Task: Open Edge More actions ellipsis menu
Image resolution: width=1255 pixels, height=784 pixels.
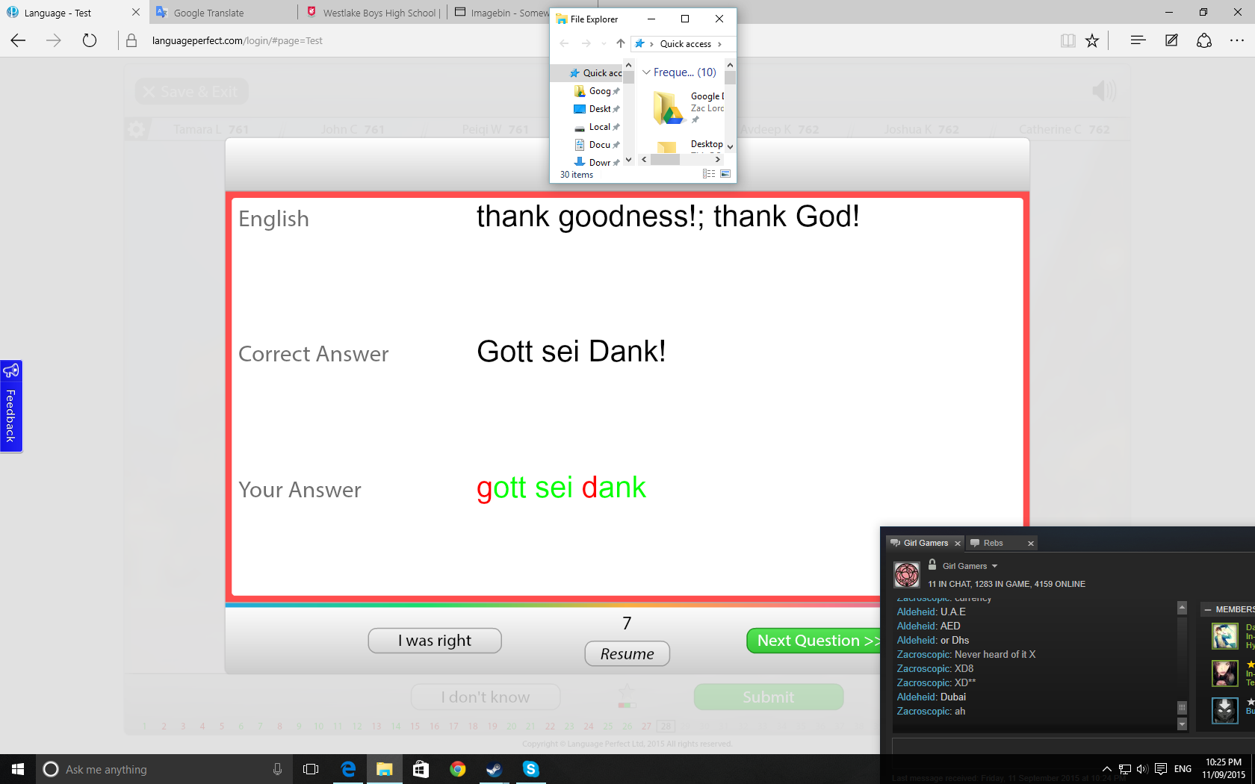Action: point(1237,41)
